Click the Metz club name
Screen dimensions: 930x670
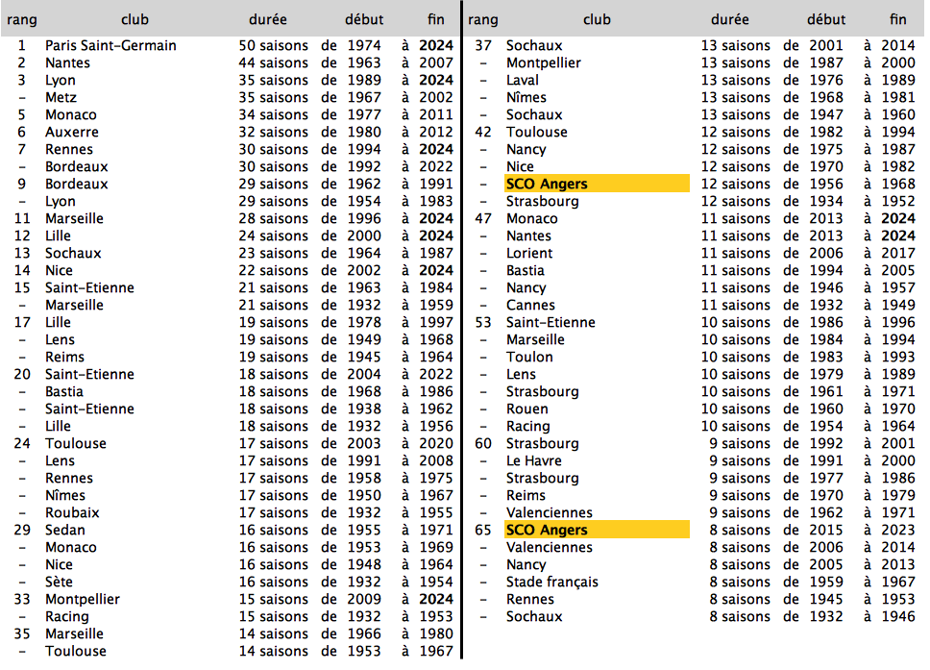(61, 97)
